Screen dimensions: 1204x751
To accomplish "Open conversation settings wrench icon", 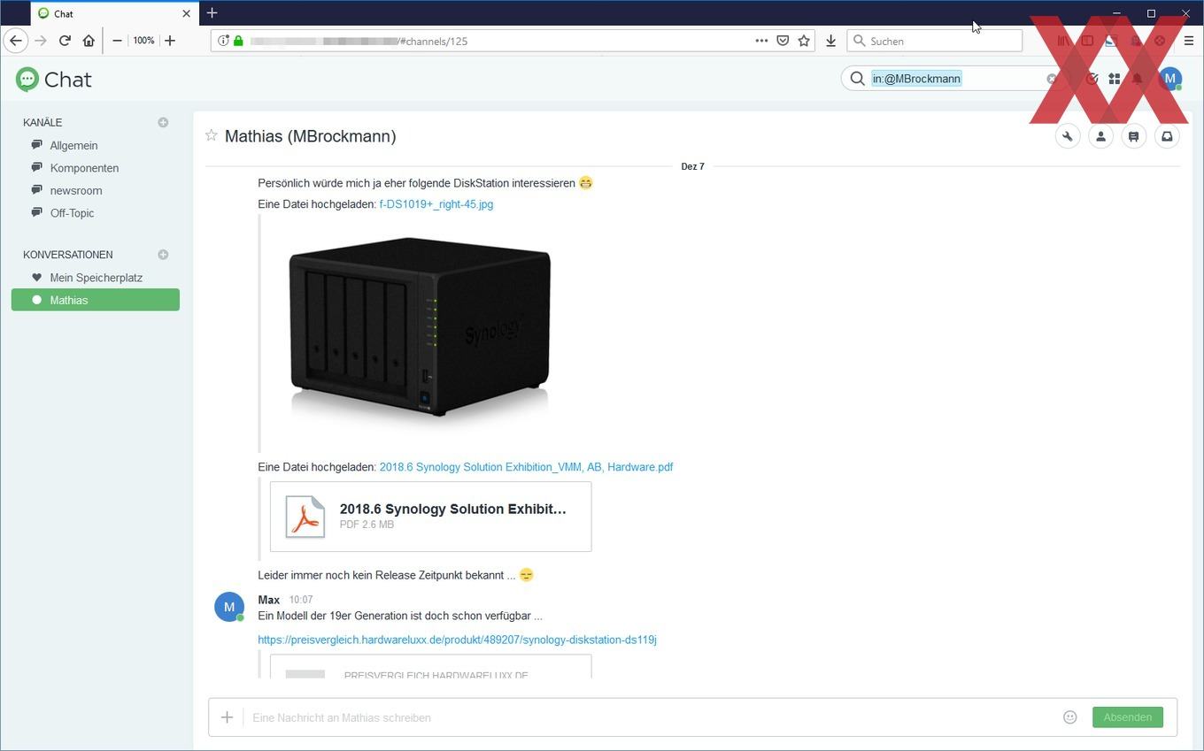I will (1068, 136).
